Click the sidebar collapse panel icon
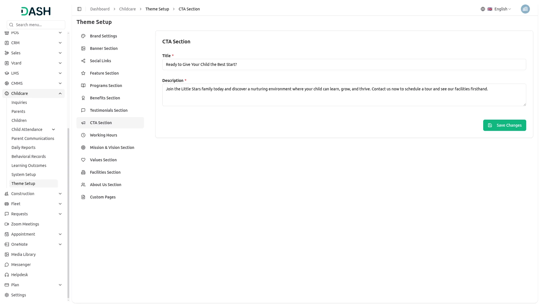This screenshot has width=540, height=304. pyautogui.click(x=79, y=9)
